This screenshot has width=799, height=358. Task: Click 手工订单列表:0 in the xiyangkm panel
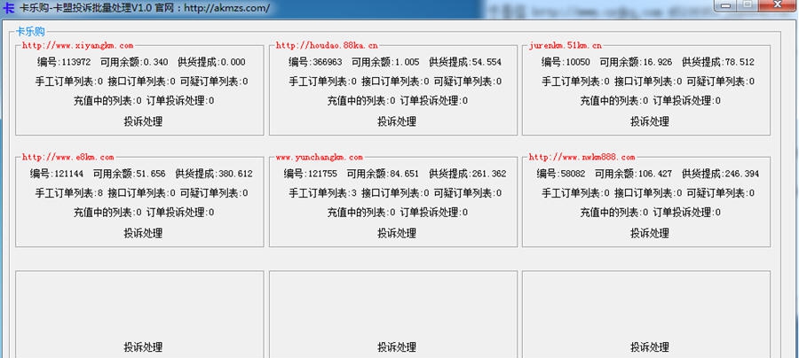(68, 82)
